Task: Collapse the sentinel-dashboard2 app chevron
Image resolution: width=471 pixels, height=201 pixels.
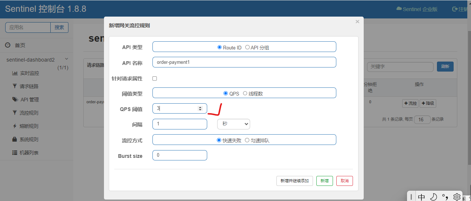Action: click(67, 59)
